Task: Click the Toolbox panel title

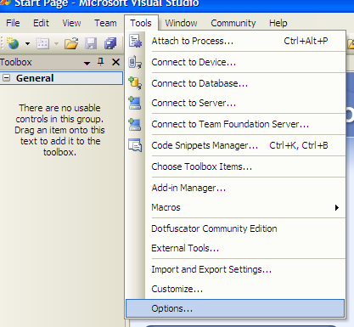Action: click(x=16, y=62)
